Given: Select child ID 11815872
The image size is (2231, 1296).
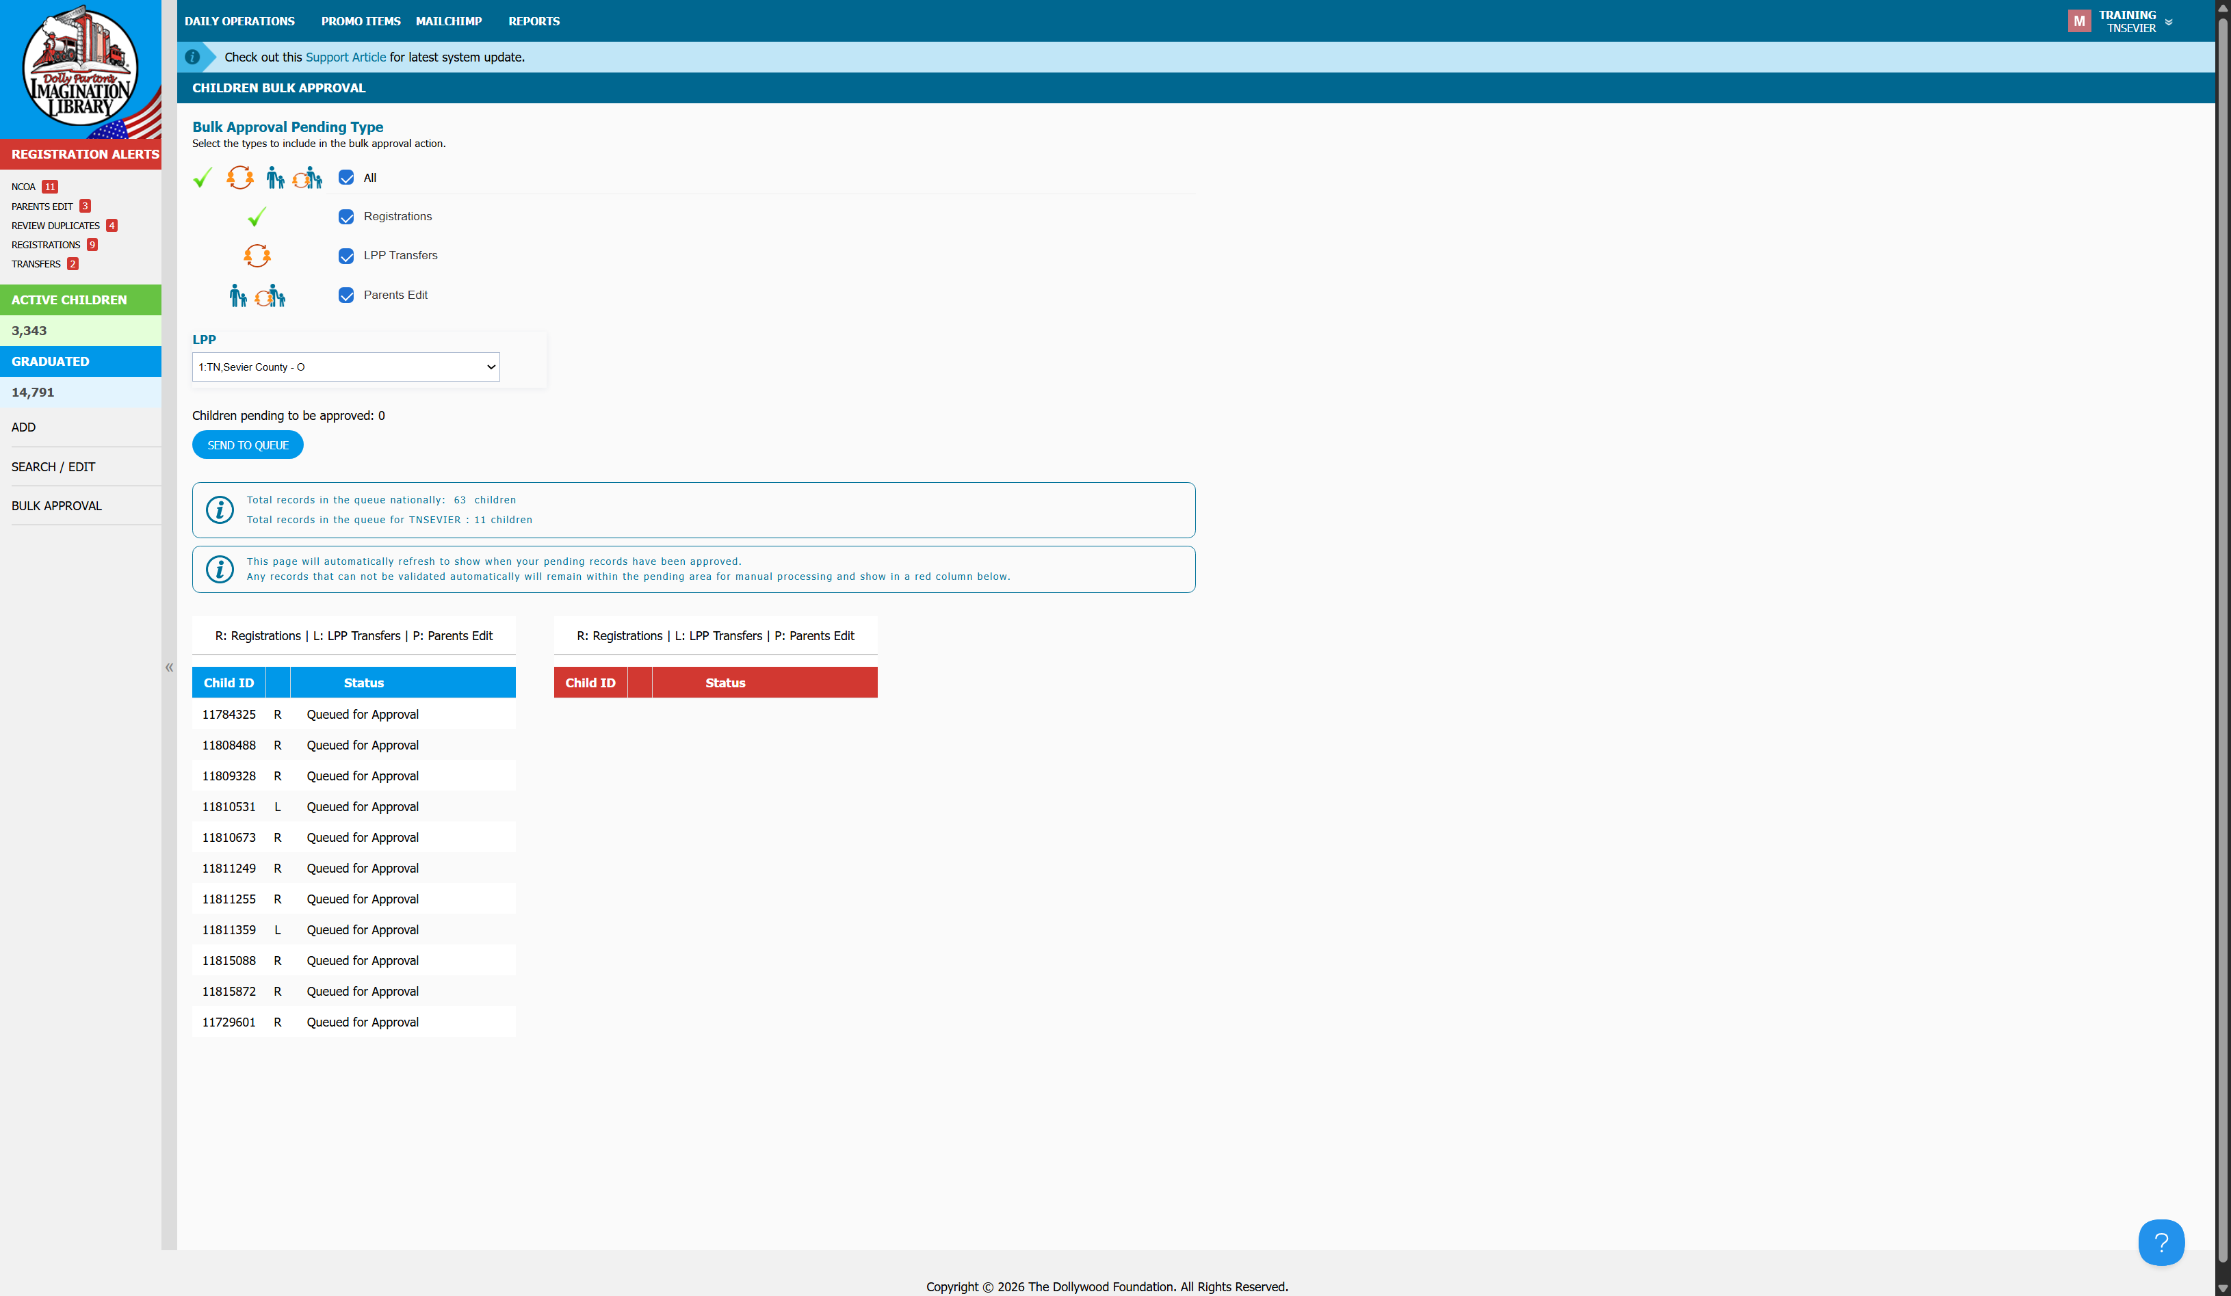Looking at the screenshot, I should [x=229, y=992].
